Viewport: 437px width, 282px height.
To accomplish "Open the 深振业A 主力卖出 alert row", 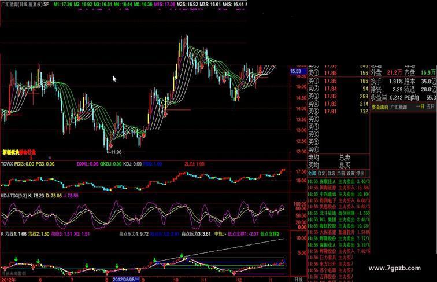I will click(339, 245).
